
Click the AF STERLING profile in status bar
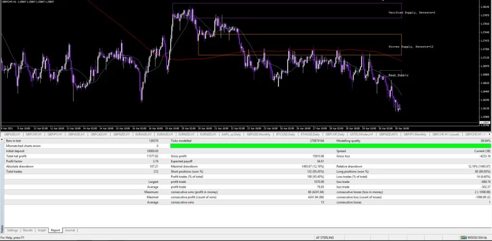[325, 238]
